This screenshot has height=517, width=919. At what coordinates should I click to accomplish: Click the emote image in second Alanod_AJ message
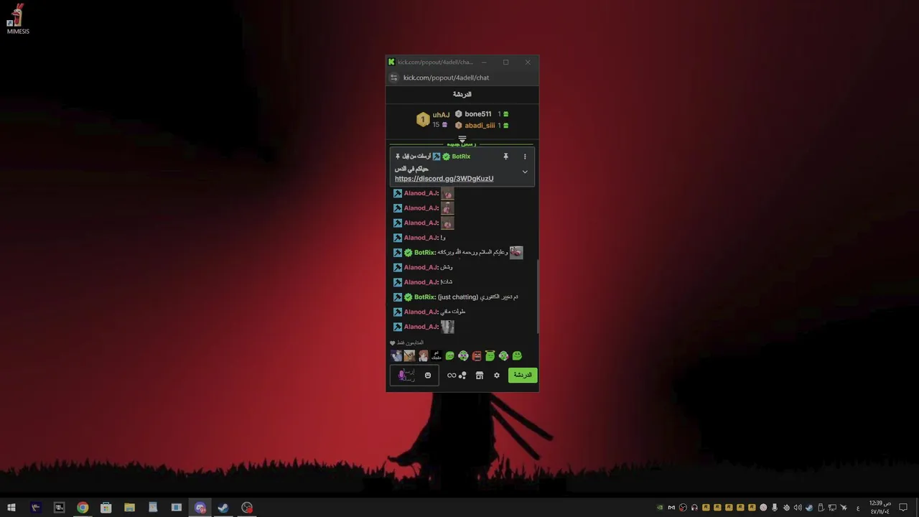tap(447, 208)
